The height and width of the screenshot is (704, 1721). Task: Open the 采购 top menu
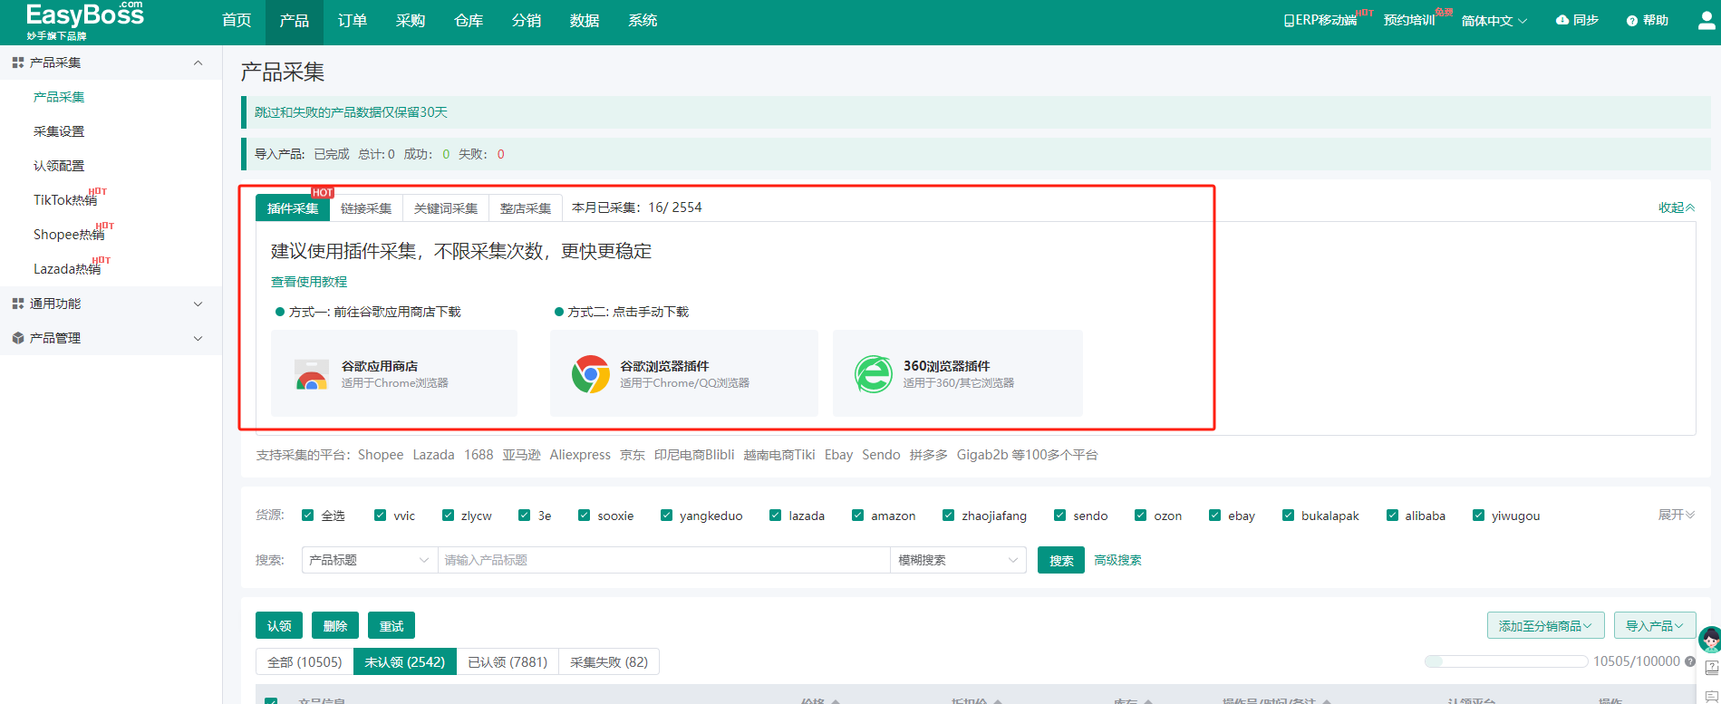point(411,21)
